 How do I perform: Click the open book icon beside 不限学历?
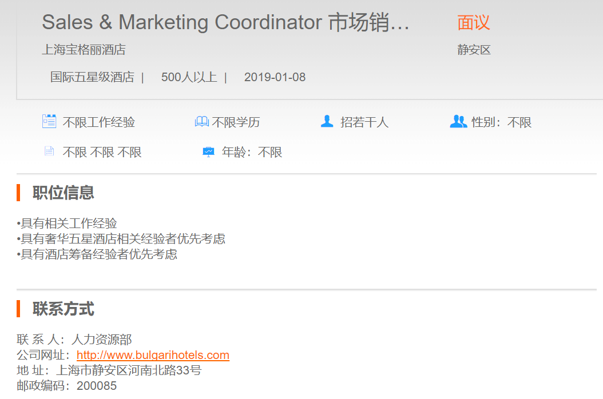201,122
